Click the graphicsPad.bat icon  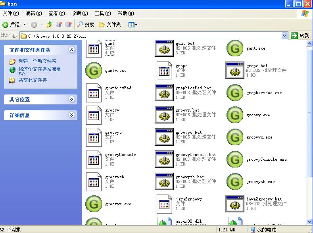pyautogui.click(x=164, y=92)
